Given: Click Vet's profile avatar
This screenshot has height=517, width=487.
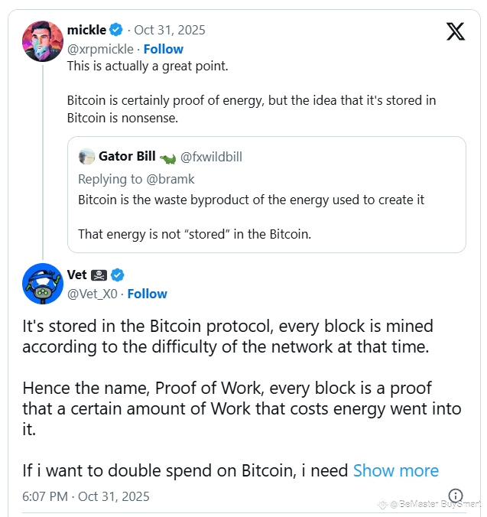Looking at the screenshot, I should click(43, 285).
